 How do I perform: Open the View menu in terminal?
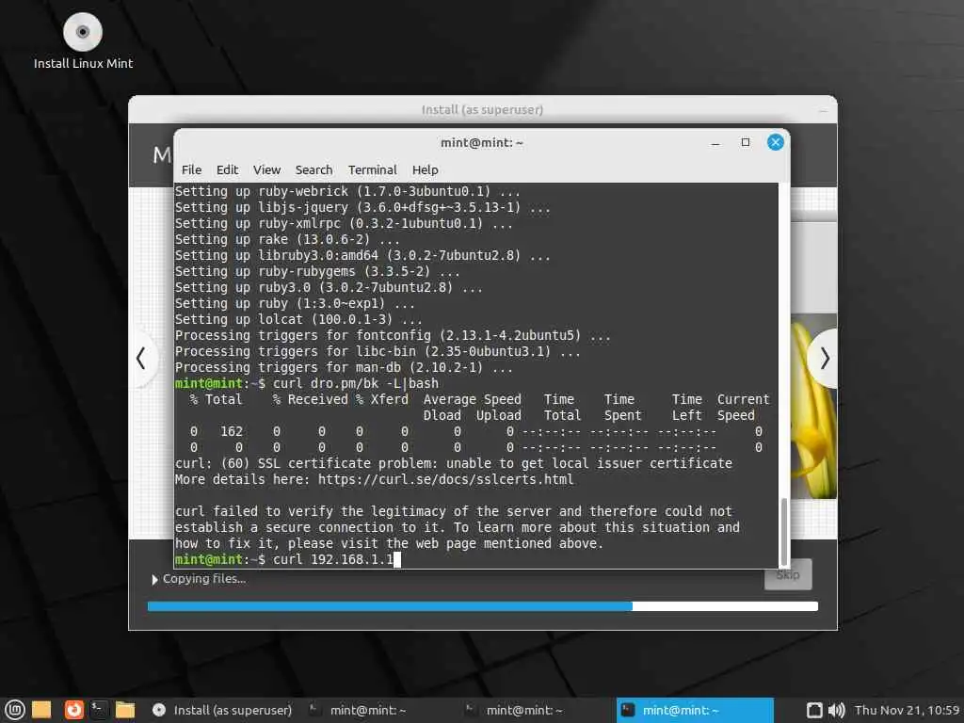tap(266, 169)
